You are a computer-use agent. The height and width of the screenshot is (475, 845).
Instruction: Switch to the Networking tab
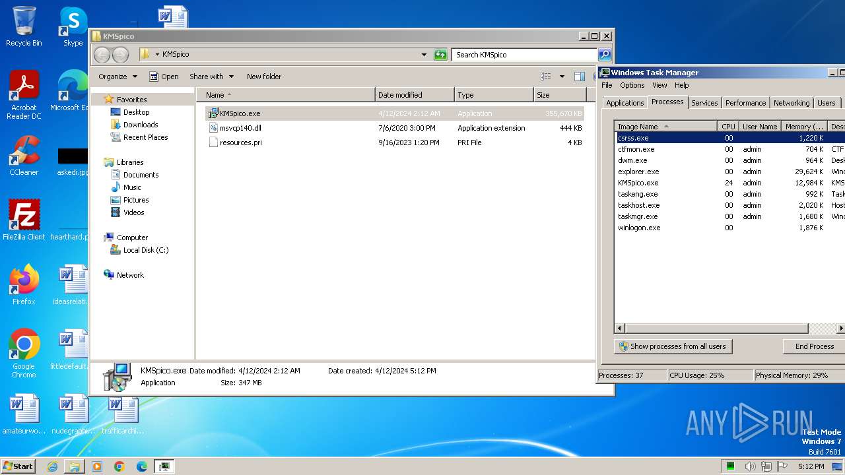point(792,103)
